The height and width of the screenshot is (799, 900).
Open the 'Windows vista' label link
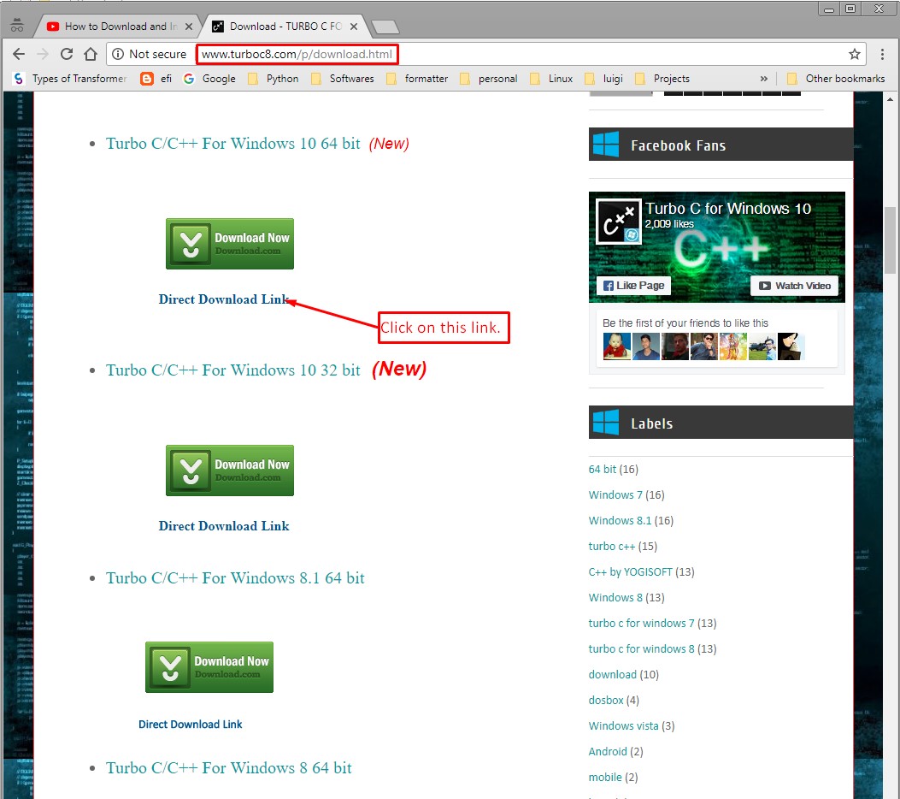623,726
